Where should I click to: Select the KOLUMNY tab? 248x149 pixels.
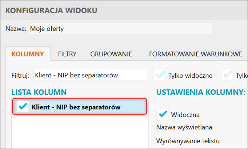click(x=28, y=54)
